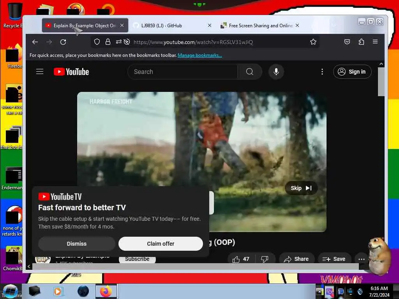Open the ChomikB desktop icon

pos(13,259)
